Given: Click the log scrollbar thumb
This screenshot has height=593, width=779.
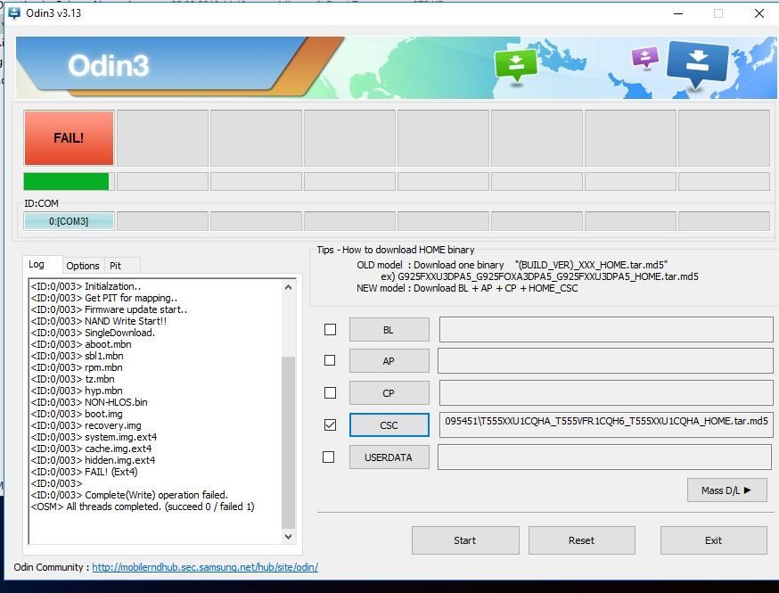Looking at the screenshot, I should pyautogui.click(x=288, y=442).
